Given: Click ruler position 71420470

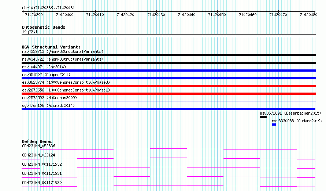Looking at the screenshot, I should [278, 15].
